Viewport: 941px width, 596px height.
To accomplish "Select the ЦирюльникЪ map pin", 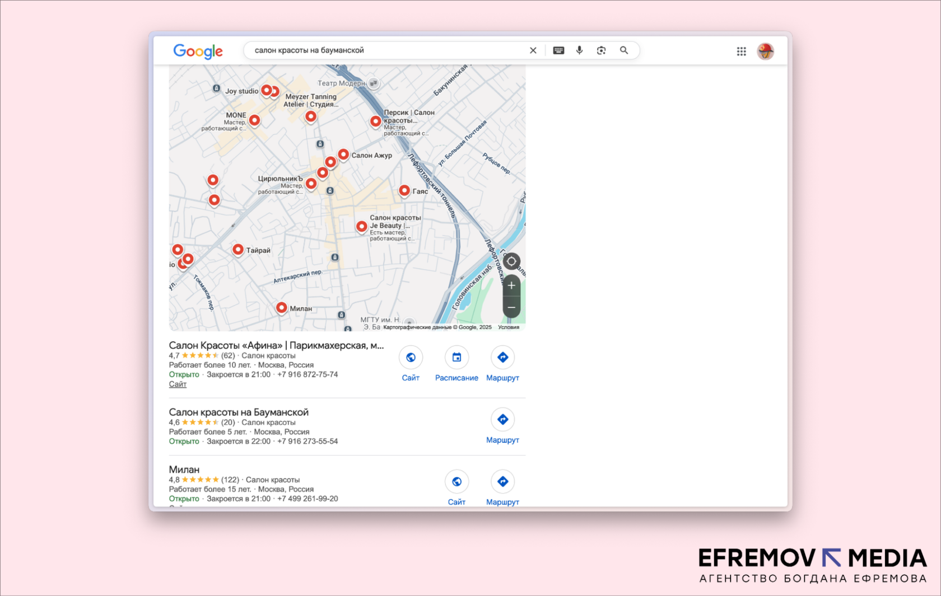I will pos(311,184).
